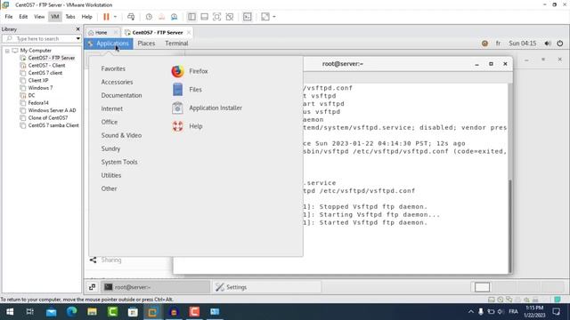Viewport: 570px width, 320px height.
Task: Open Help from the applications menu
Action: pyautogui.click(x=187, y=126)
